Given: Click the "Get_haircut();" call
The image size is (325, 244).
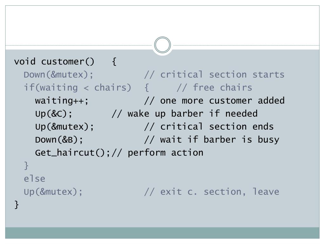Looking at the screenshot, I should pos(73,153).
